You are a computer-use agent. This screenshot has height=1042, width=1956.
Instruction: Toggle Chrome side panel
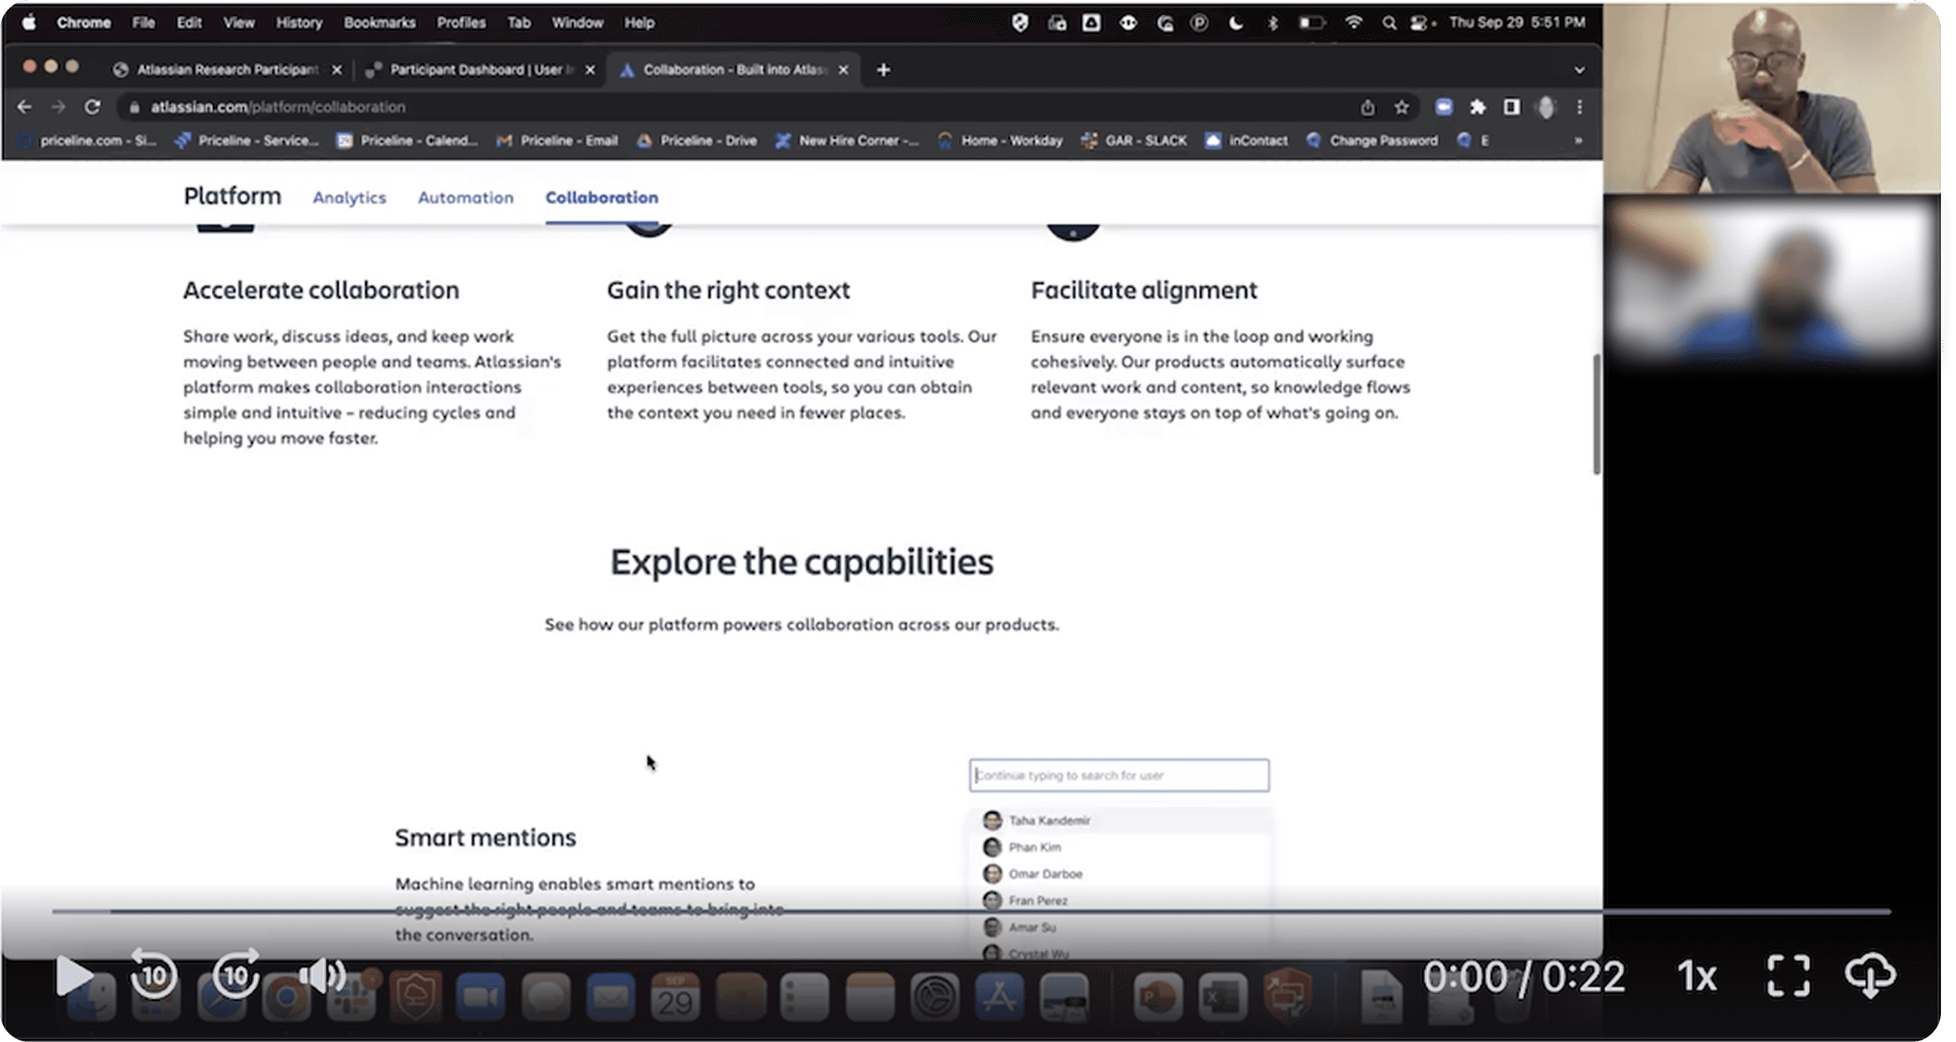[1512, 108]
